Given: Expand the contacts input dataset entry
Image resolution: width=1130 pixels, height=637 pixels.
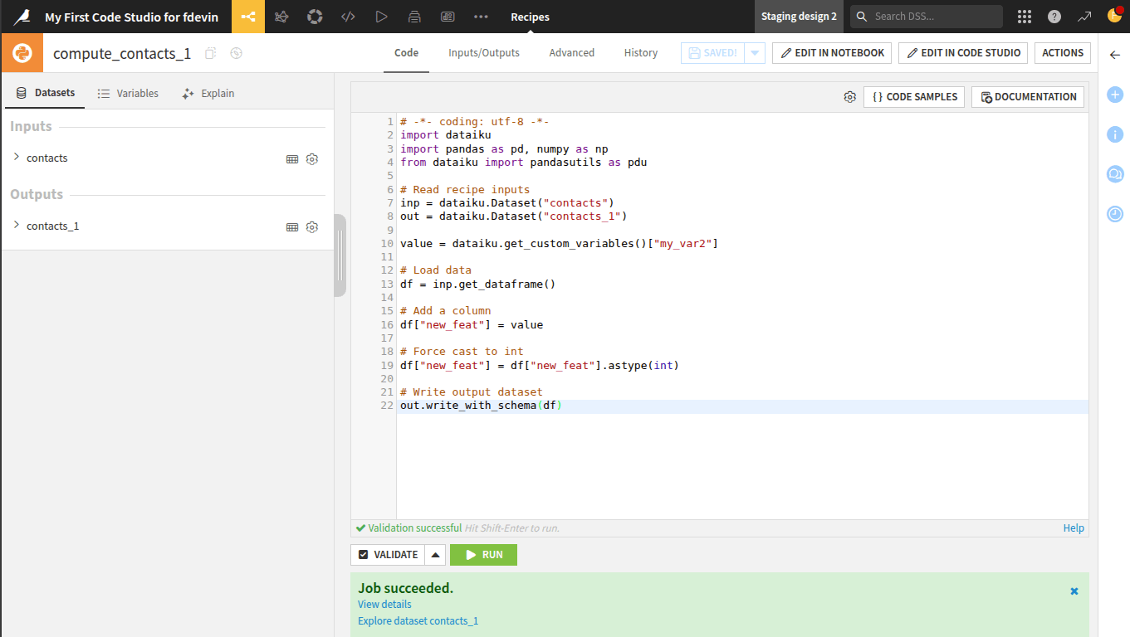Looking at the screenshot, I should (16, 158).
